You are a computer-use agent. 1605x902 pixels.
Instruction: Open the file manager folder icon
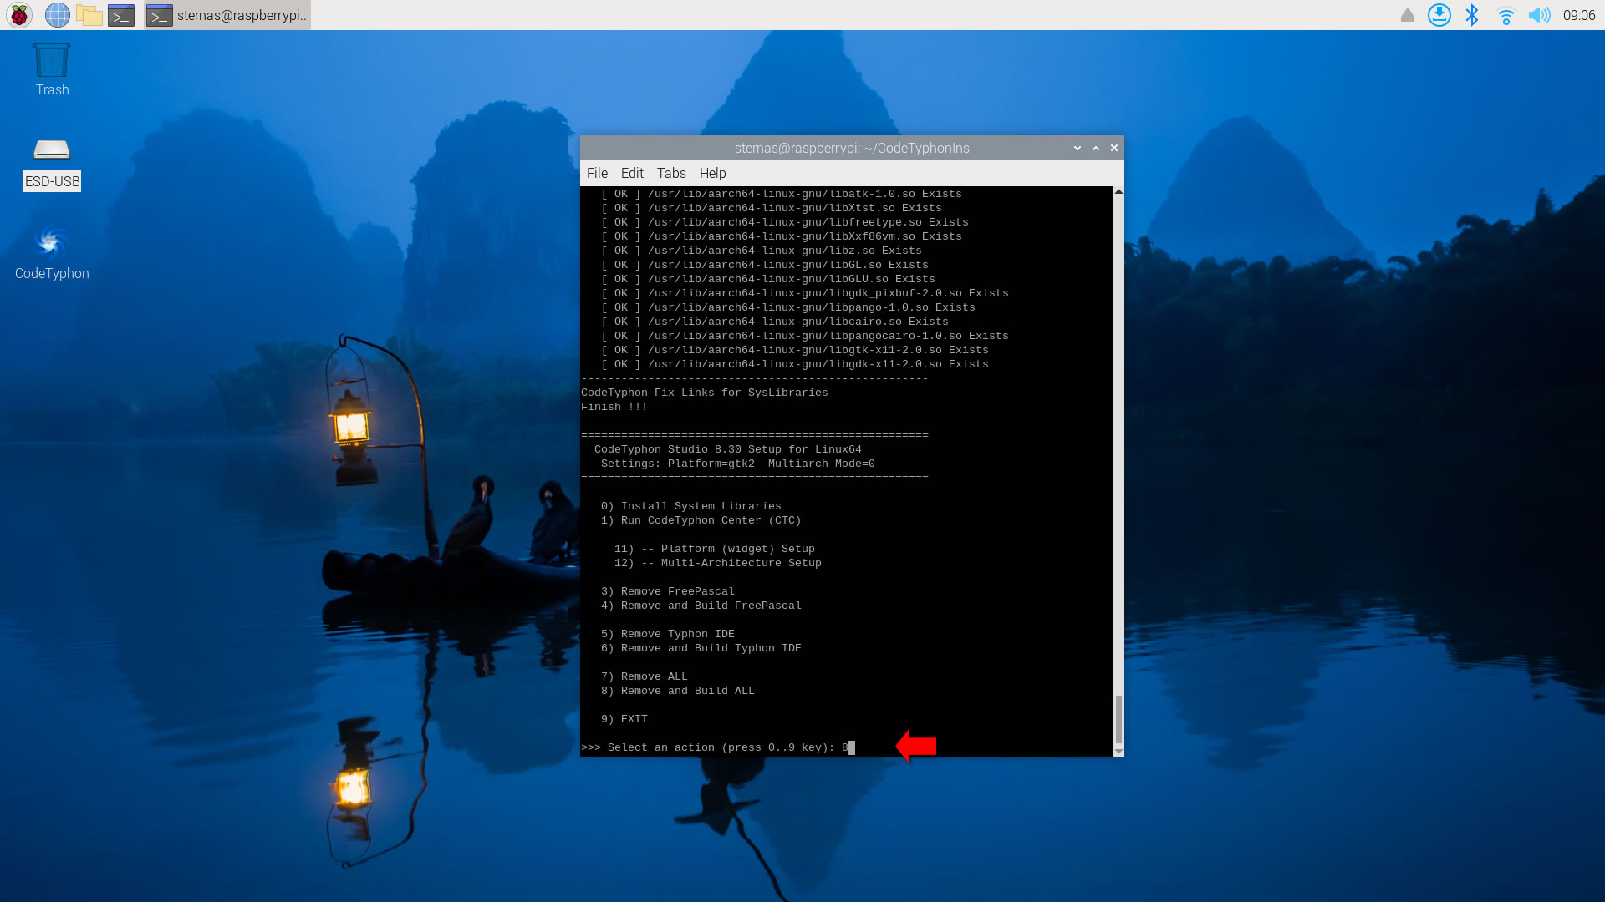(x=89, y=15)
